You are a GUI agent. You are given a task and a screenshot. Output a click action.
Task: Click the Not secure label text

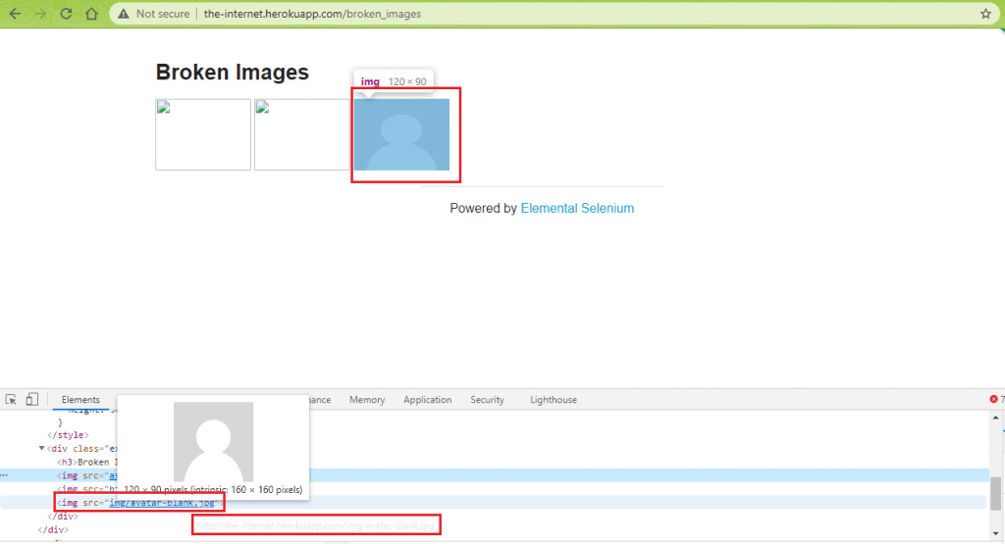(x=163, y=14)
